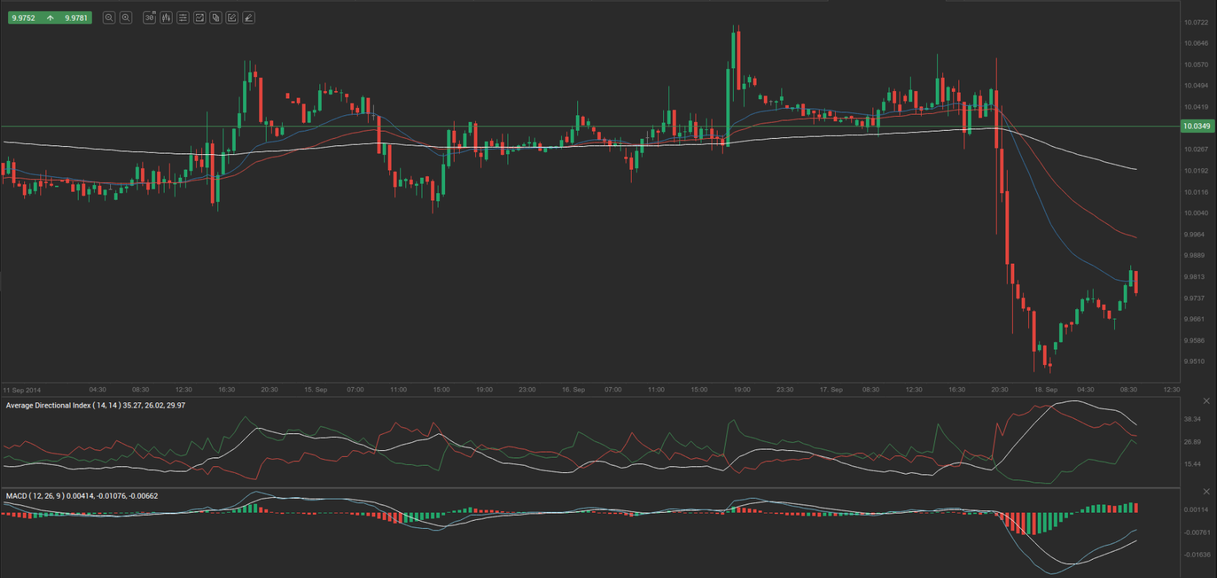
Task: Click the 11 Sep 2014 start date label
Action: [x=22, y=390]
